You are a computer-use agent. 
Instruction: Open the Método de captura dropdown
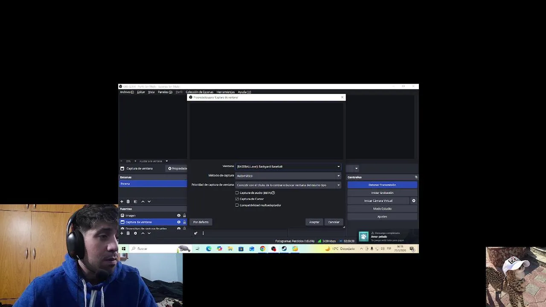288,176
